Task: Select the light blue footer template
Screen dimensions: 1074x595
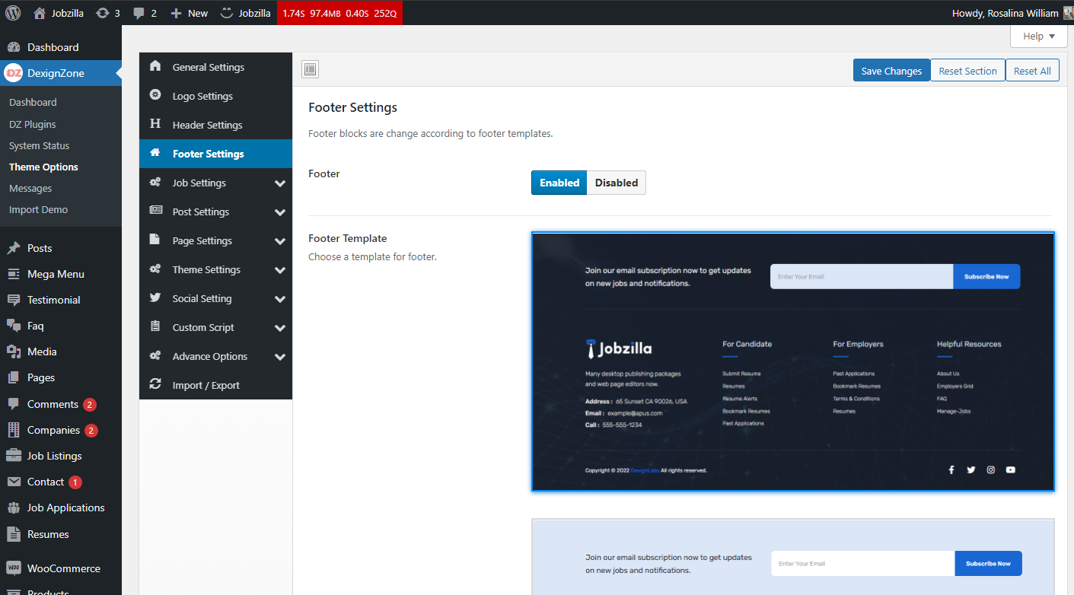Action: [x=792, y=557]
